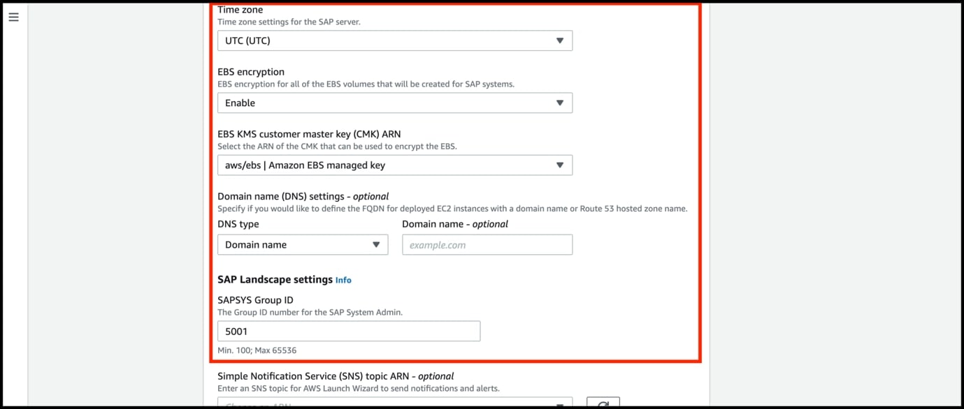Click the 'SAP Landscape settings' heading
The width and height of the screenshot is (964, 409).
tap(275, 279)
